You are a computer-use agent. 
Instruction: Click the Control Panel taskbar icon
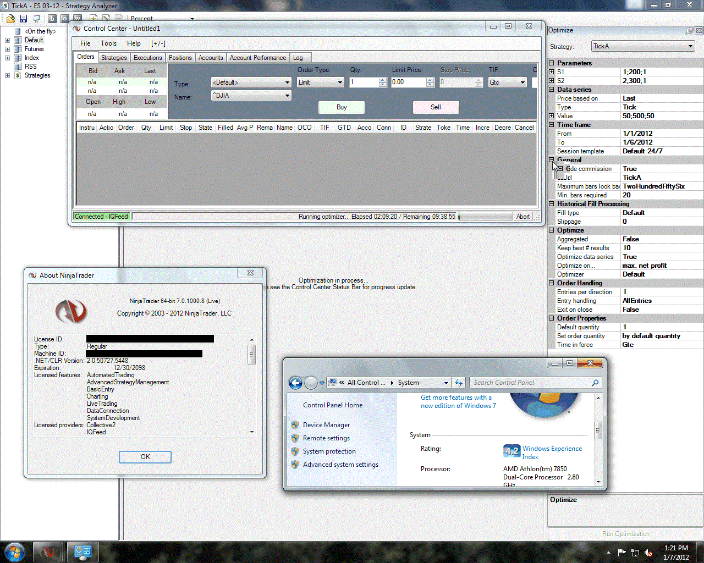point(82,552)
